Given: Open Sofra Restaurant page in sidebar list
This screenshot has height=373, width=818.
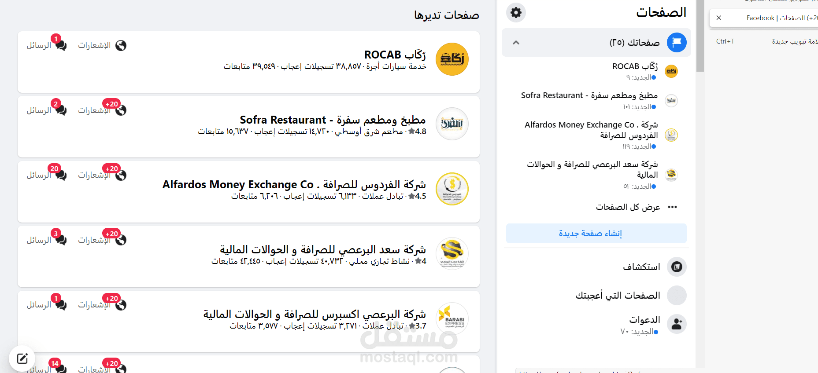Looking at the screenshot, I should pyautogui.click(x=589, y=95).
